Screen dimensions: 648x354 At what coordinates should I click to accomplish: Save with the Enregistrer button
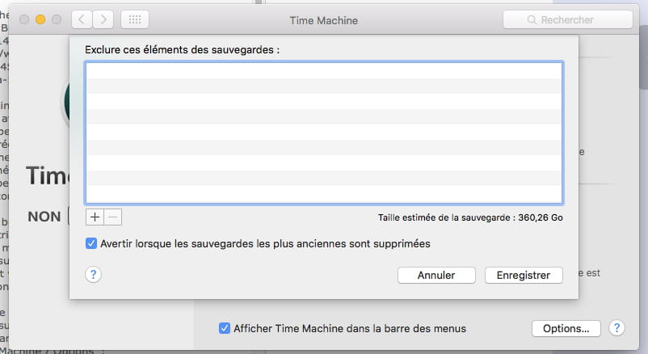point(524,275)
